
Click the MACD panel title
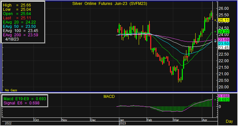click(x=109, y=97)
